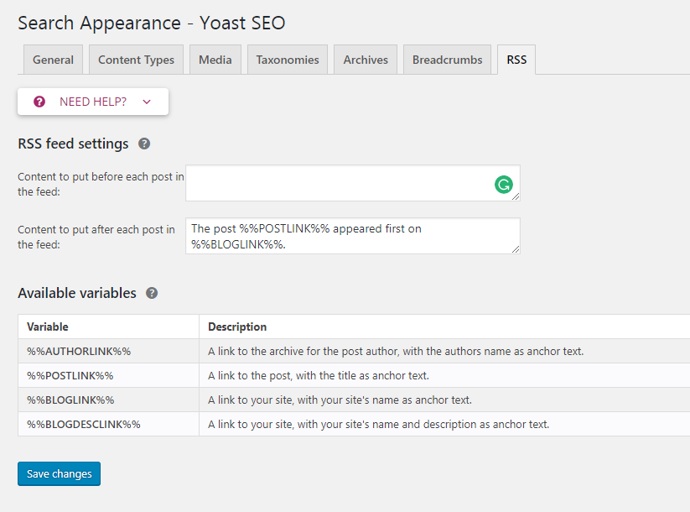Open help icon beside Available variables
690x512 pixels.
coord(152,293)
